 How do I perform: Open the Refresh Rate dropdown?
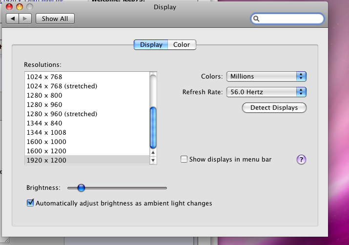[266, 92]
